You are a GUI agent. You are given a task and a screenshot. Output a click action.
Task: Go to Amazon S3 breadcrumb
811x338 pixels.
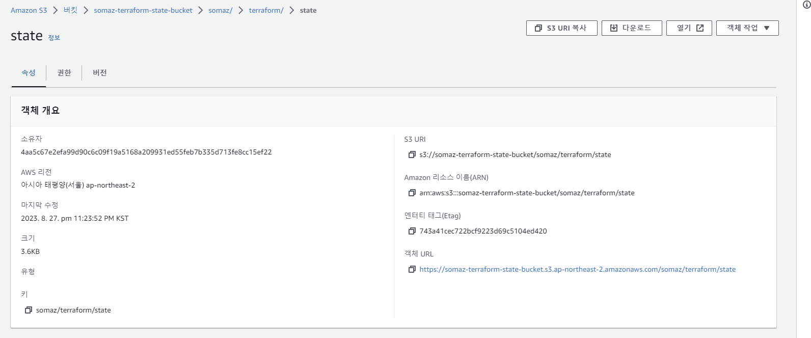coord(29,10)
